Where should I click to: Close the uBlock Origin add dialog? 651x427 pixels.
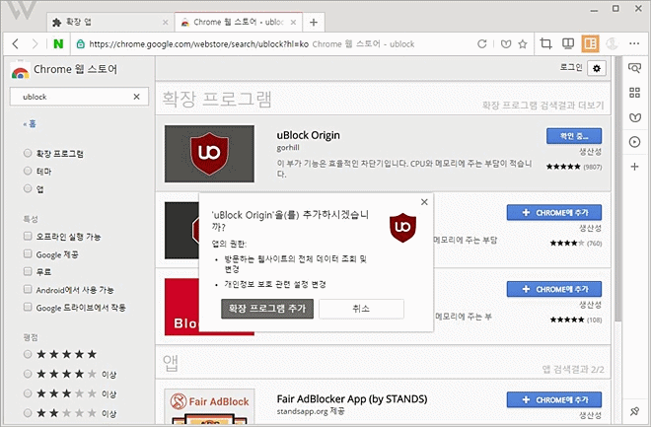pos(424,202)
